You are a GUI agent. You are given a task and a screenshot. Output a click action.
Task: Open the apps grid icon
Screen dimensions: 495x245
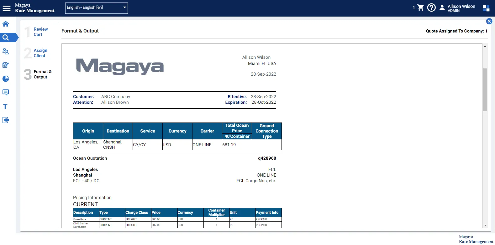486,8
